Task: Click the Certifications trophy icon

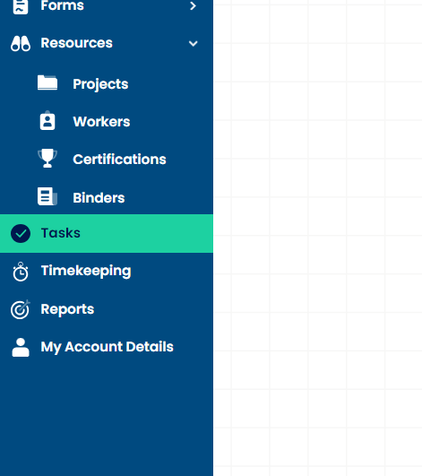Action: point(47,158)
